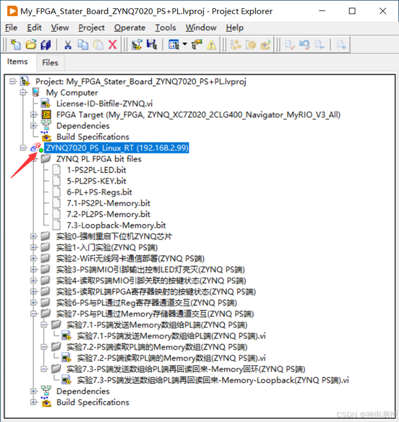
Task: Select the 实验7.1 VI file
Action: (x=171, y=336)
